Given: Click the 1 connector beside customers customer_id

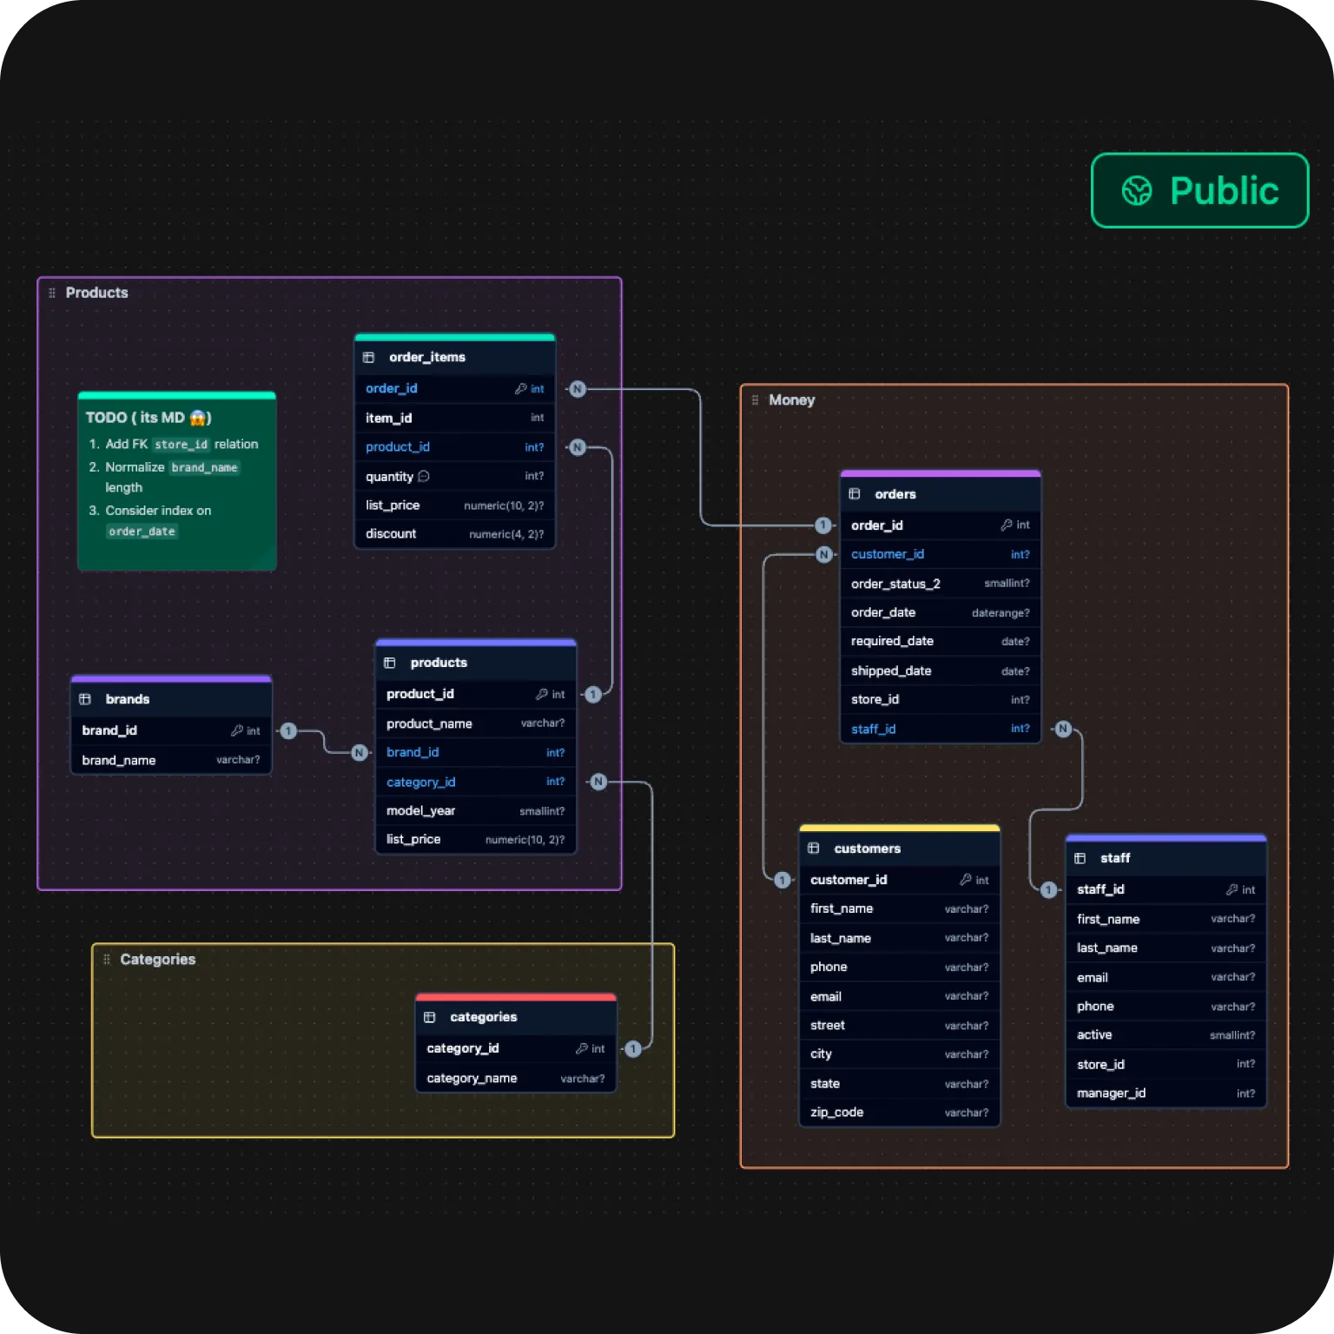Looking at the screenshot, I should pos(783,880).
